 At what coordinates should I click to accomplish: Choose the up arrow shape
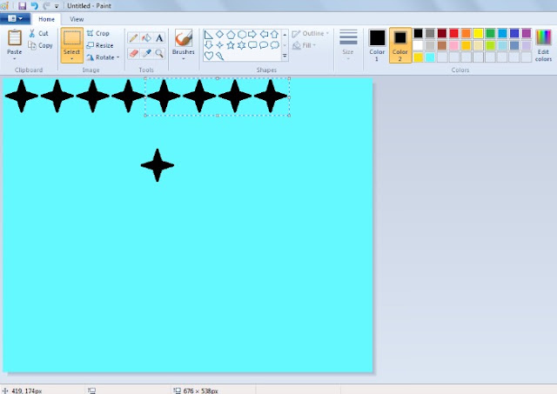pos(275,35)
